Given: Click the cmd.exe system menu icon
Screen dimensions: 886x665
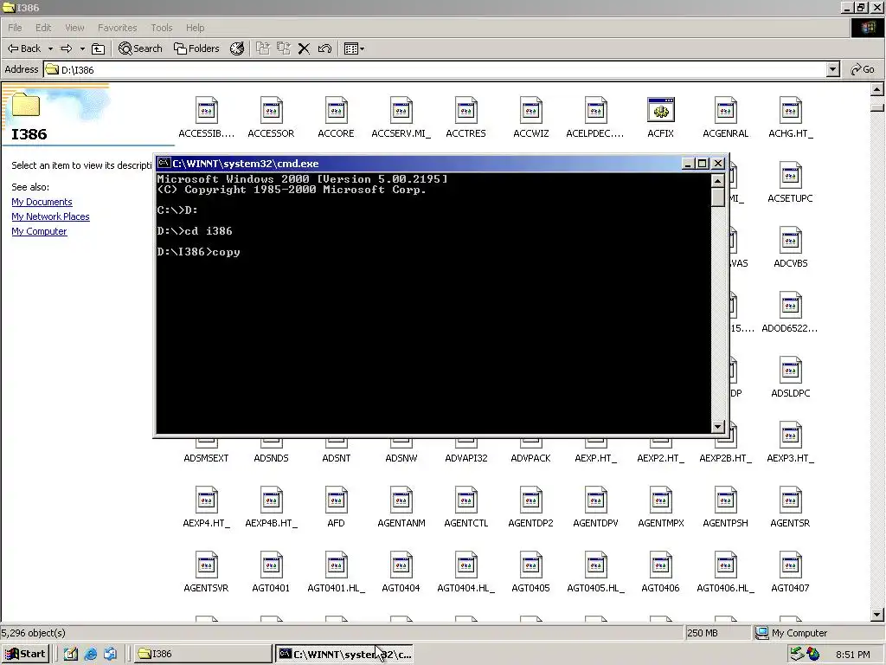Looking at the screenshot, I should (164, 163).
